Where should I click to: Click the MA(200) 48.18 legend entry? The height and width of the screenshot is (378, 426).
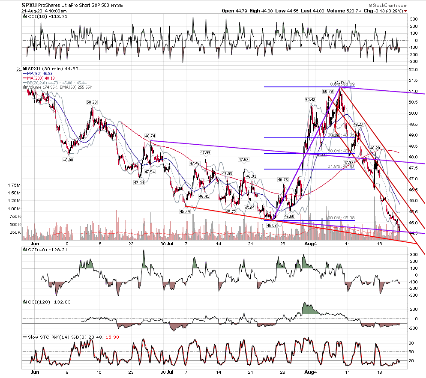pyautogui.click(x=41, y=78)
